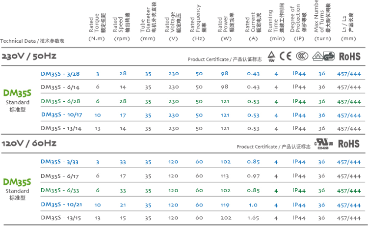368x231 pixels.
Task: Click the CE mark icon
Action: point(286,56)
